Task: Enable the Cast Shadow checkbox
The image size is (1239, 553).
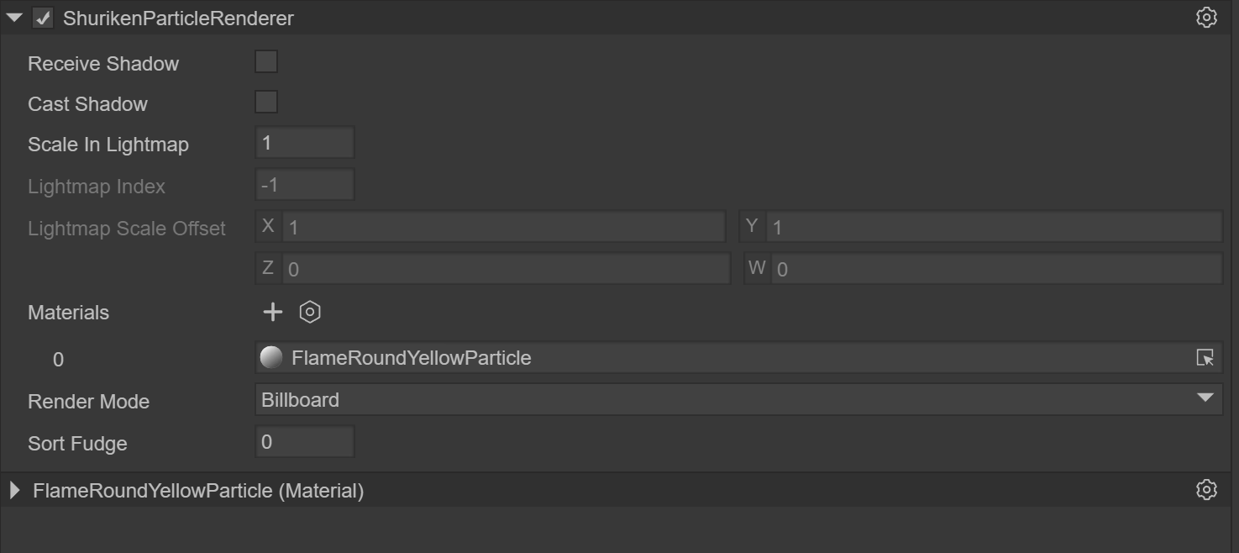Action: point(266,103)
